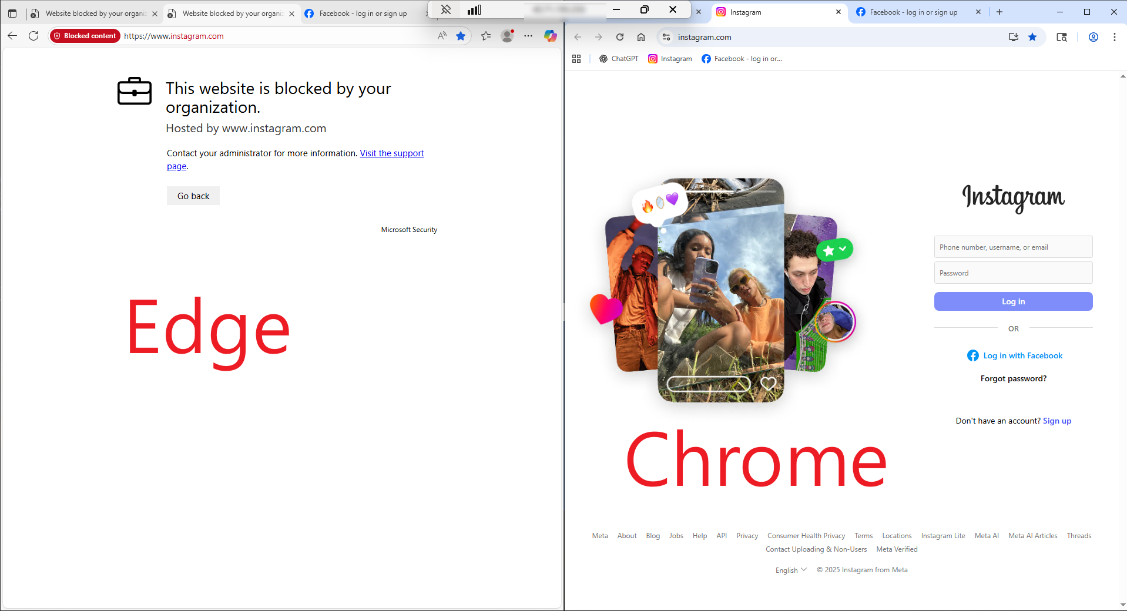This screenshot has width=1127, height=611.
Task: Click the Blocked content badge in Edge
Action: (x=85, y=36)
